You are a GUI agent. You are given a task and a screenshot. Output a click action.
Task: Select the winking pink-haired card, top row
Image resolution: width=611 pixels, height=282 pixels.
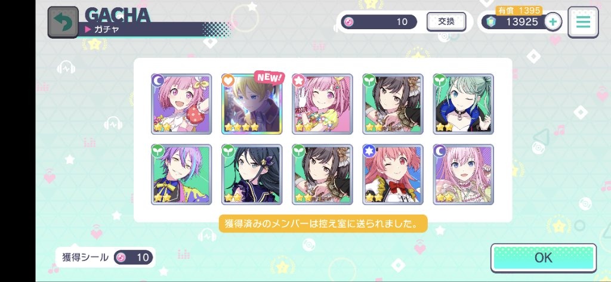click(x=322, y=104)
